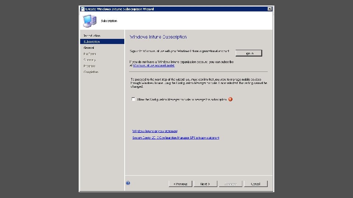Proceed with the Next button
The width and height of the screenshot is (353, 198).
[205, 184]
